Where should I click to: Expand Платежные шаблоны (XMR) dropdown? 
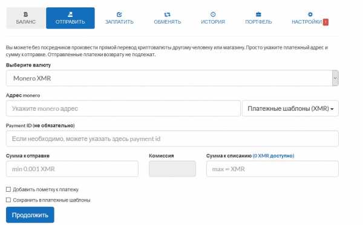click(290, 108)
